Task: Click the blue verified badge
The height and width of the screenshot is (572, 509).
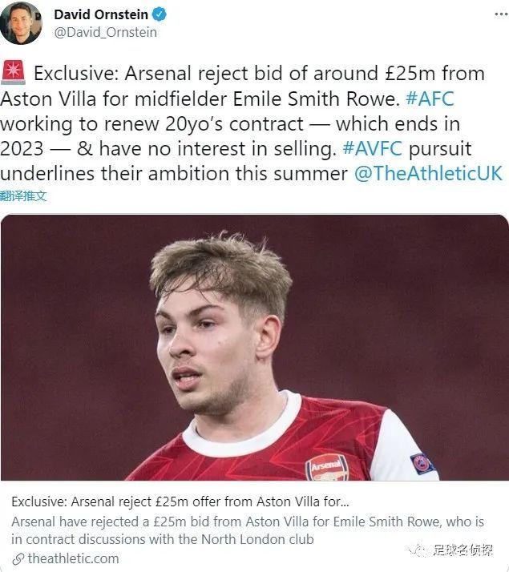Action: 160,15
